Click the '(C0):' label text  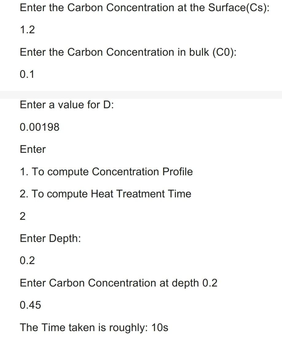(225, 53)
